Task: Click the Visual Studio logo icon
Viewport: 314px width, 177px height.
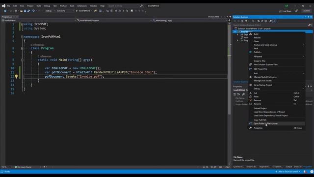Action: coord(3,6)
